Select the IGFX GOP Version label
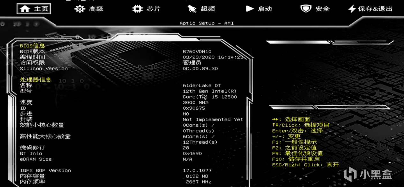This screenshot has height=187, width=404. click(45, 170)
